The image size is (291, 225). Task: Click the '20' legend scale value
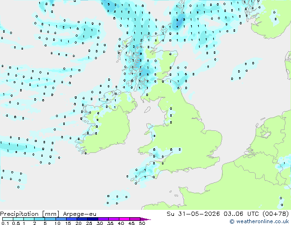78,223
